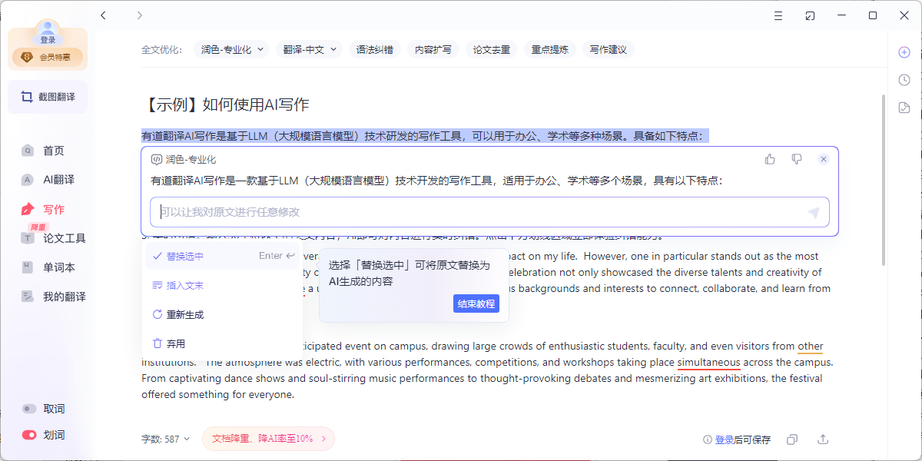Viewport: 922px width, 461px height.
Task: Expand the 字数 587 word count dropdown
Action: tap(166, 439)
